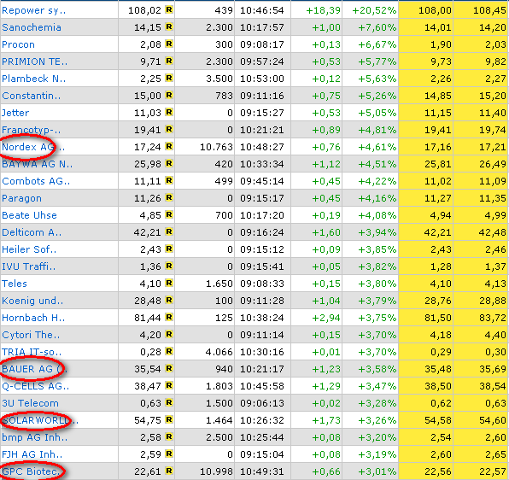Open the Heiler Sof.. stock link

click(x=29, y=249)
